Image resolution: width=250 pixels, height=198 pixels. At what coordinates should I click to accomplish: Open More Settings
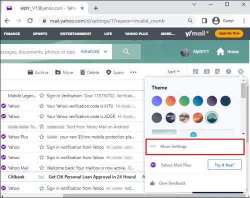195,146
